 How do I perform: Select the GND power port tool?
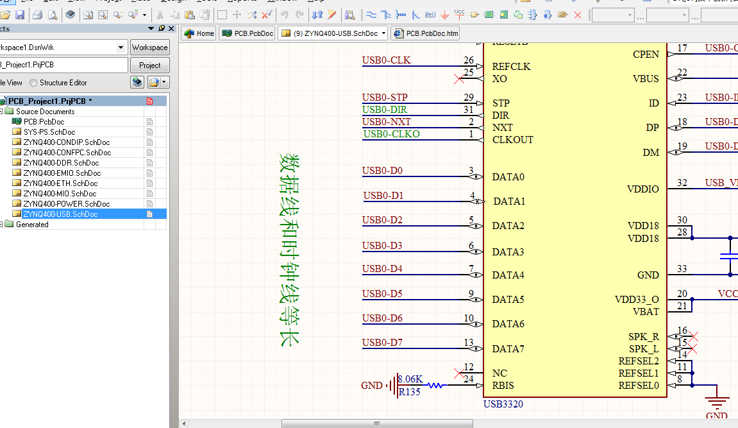tap(445, 15)
